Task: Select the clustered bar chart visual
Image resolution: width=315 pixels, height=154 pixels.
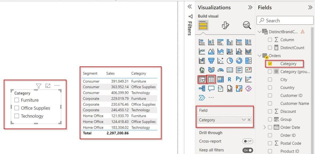Action: (220, 42)
